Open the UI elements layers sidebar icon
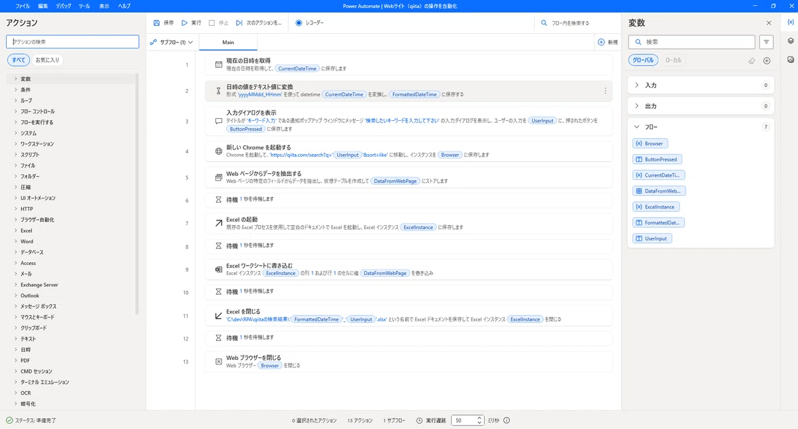Viewport: 798px width, 429px height. coord(790,41)
